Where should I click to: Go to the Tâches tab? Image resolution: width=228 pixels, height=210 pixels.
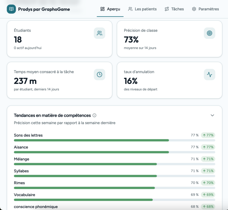[x=174, y=9]
